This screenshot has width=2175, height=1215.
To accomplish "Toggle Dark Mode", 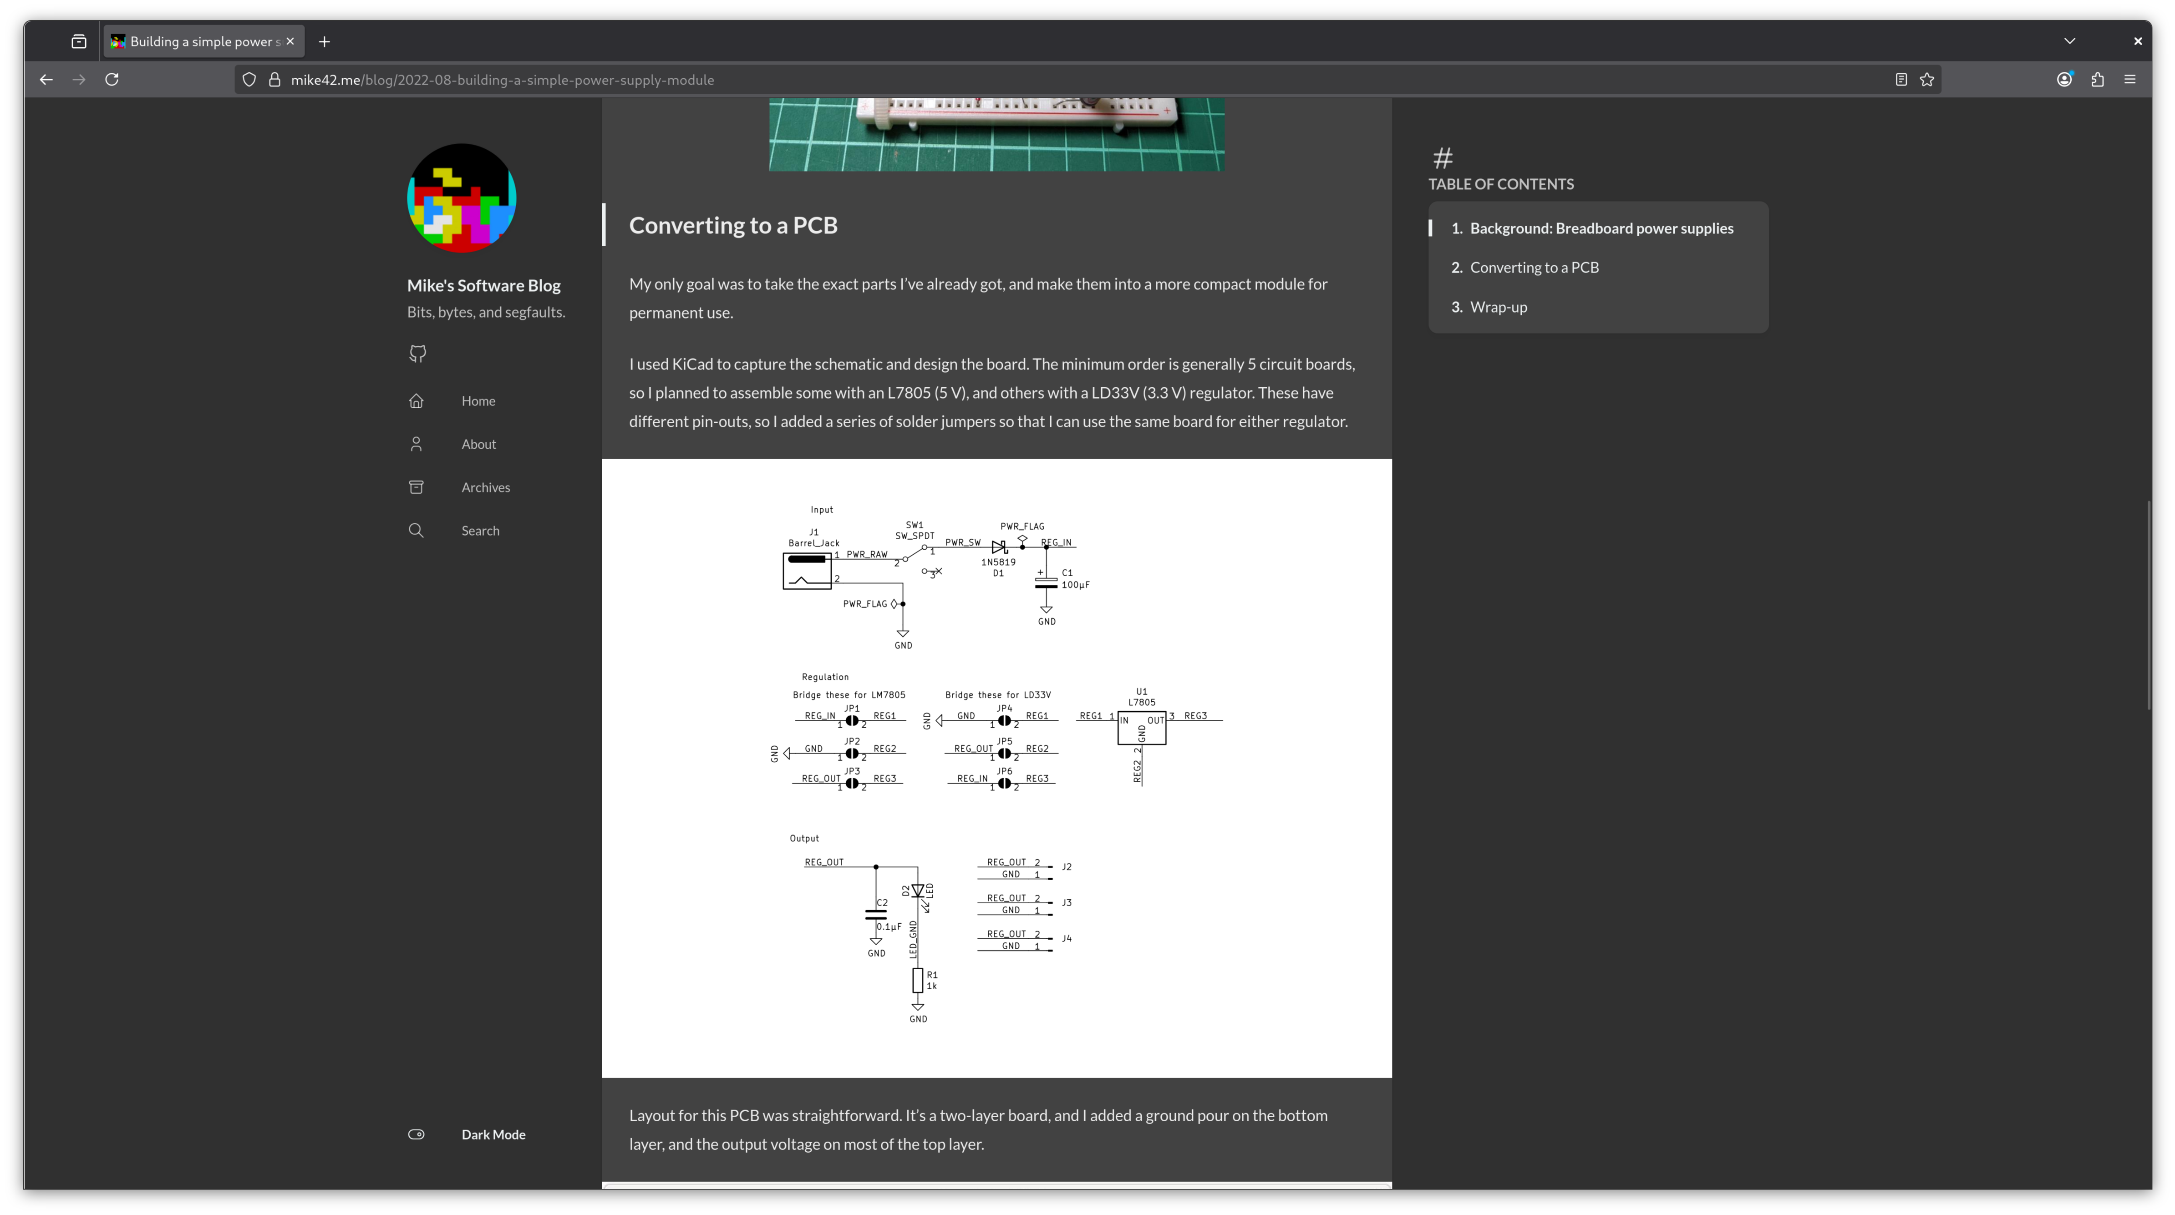I will (x=416, y=1134).
